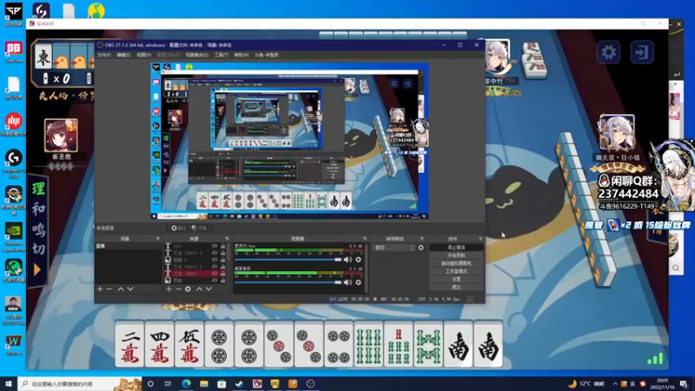Open Microsoft Edge from the taskbar
695x391 pixels.
click(186, 383)
